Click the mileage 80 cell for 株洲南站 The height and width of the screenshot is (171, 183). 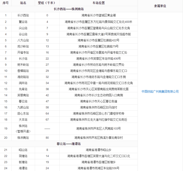47,138
